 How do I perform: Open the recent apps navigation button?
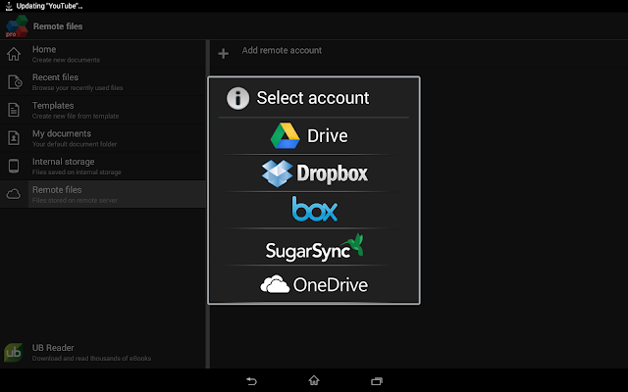376,380
